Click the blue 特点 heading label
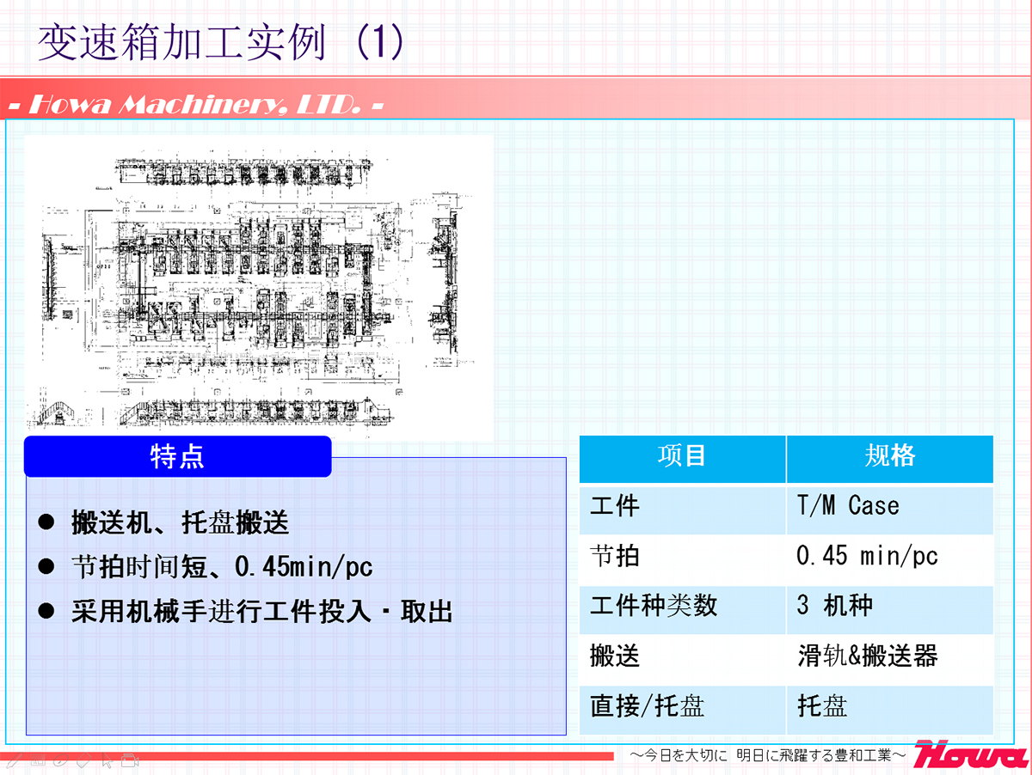1032x775 pixels. (177, 456)
